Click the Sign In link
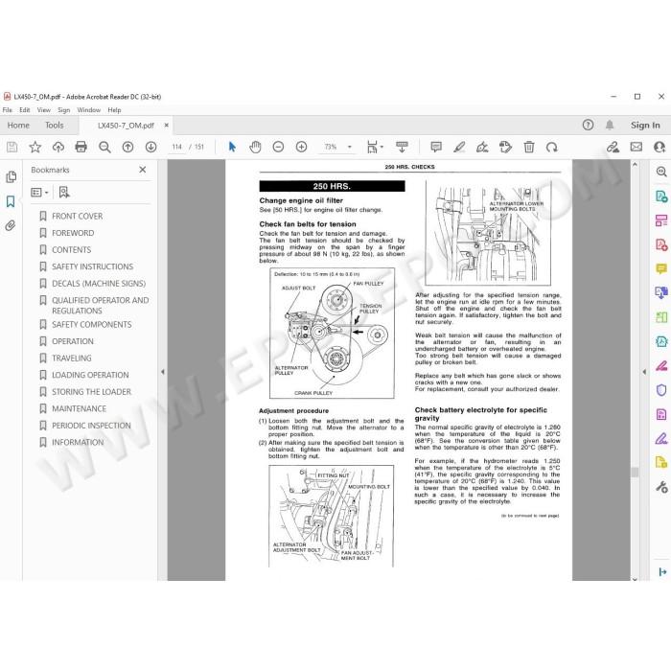The image size is (671, 671). click(x=645, y=126)
